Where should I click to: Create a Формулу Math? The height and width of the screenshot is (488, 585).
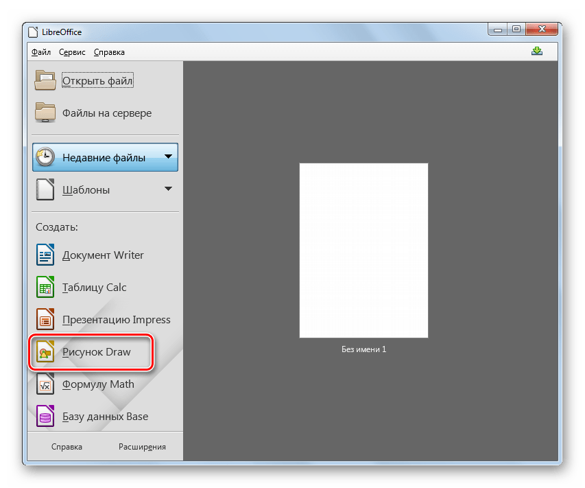click(x=99, y=384)
